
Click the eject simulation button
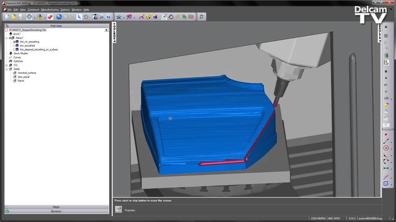pyautogui.click(x=386, y=27)
